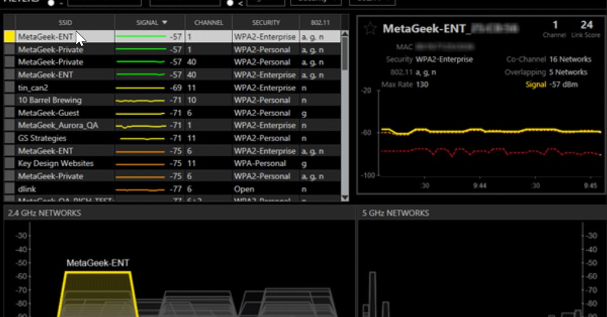This screenshot has height=317, width=607.
Task: Star the MetaGeek-ENT network in details panel
Action: 371,28
